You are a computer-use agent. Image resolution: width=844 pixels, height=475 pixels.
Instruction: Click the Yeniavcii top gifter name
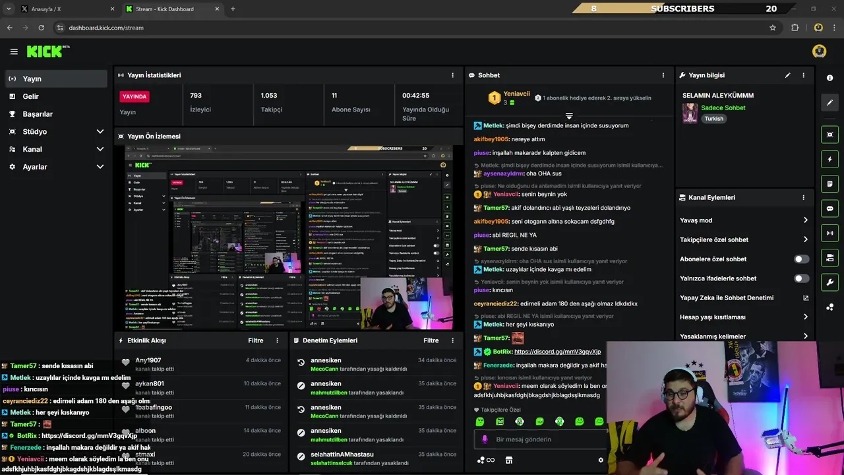517,94
